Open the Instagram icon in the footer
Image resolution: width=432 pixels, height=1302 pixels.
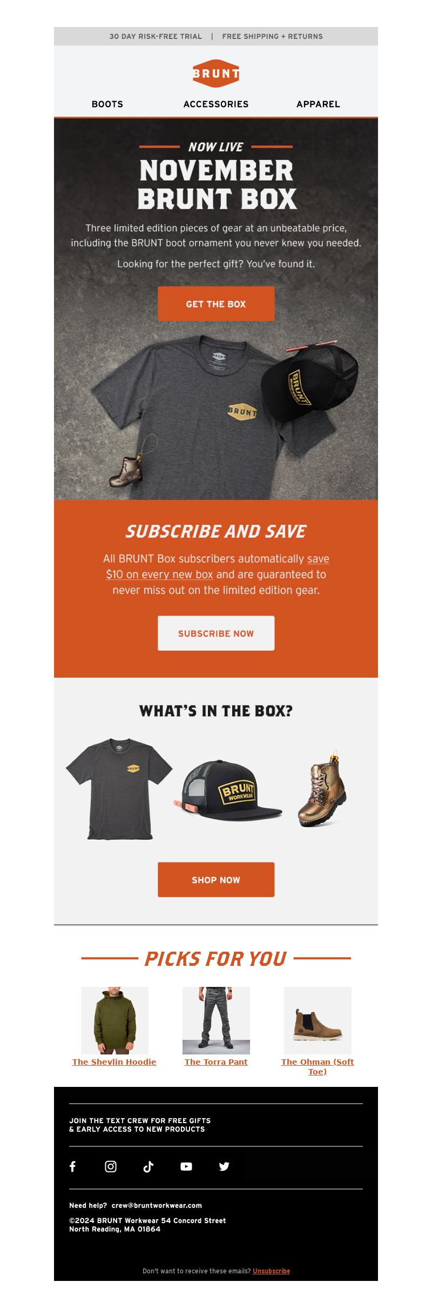click(x=111, y=1166)
